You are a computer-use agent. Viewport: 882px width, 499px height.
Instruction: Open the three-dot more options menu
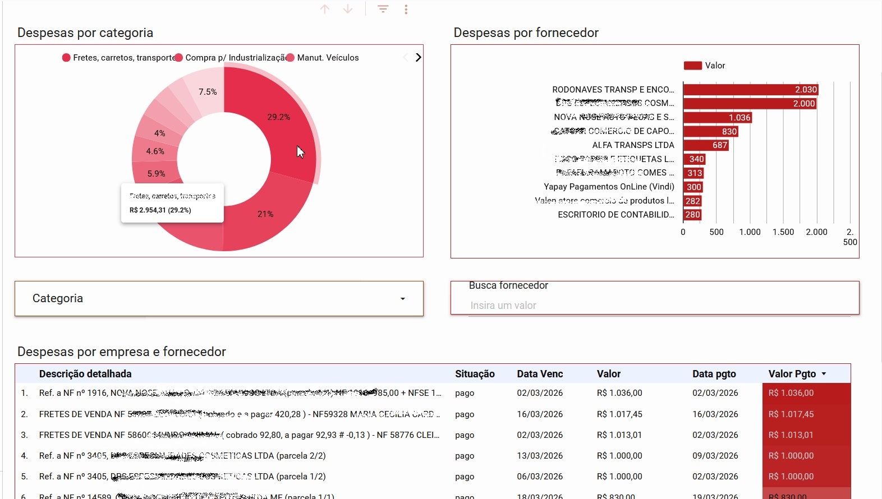(x=406, y=9)
